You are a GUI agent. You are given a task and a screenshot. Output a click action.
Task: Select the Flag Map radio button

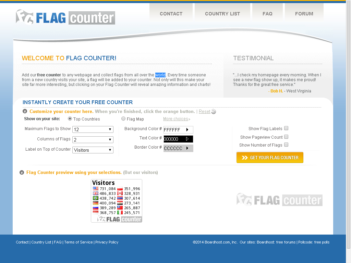[123, 119]
